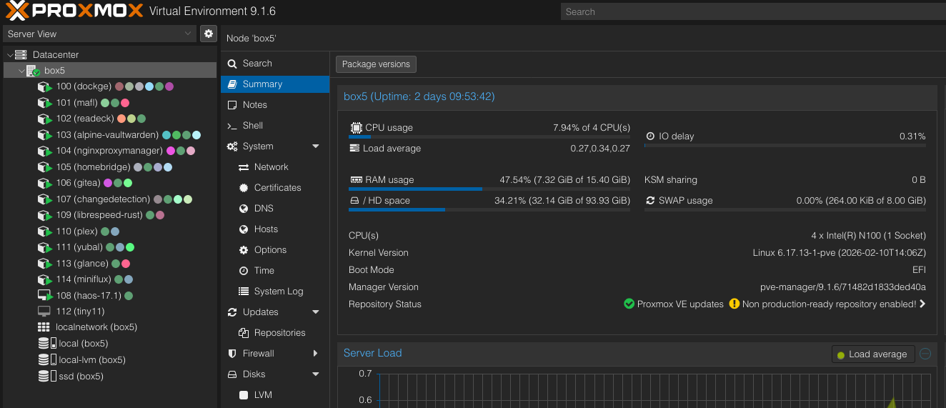The height and width of the screenshot is (408, 946).
Task: Click the box5 node icon with green check
Action: (x=33, y=71)
